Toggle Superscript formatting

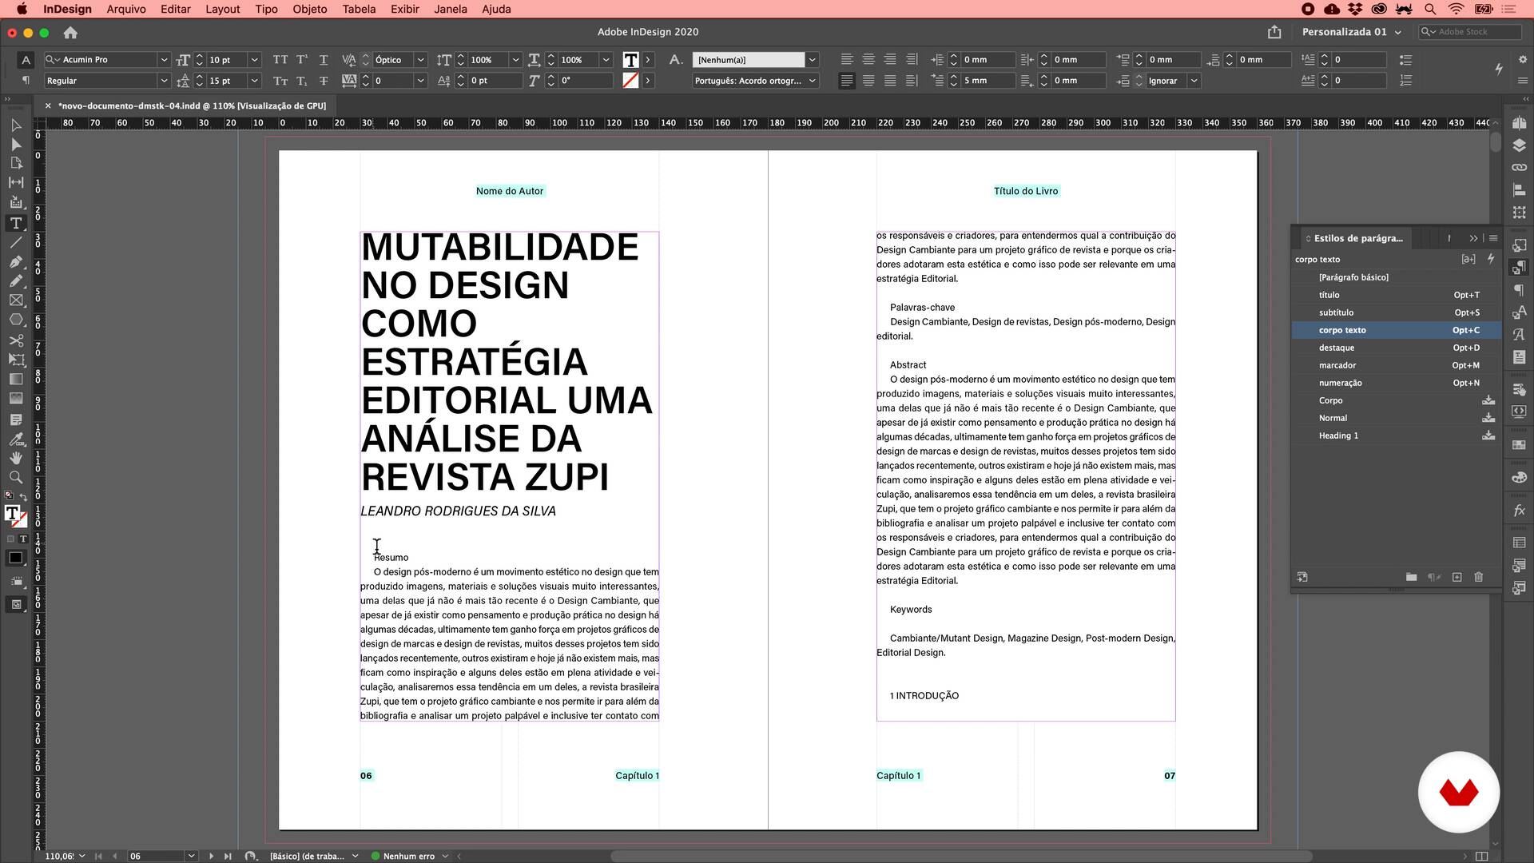pyautogui.click(x=302, y=60)
